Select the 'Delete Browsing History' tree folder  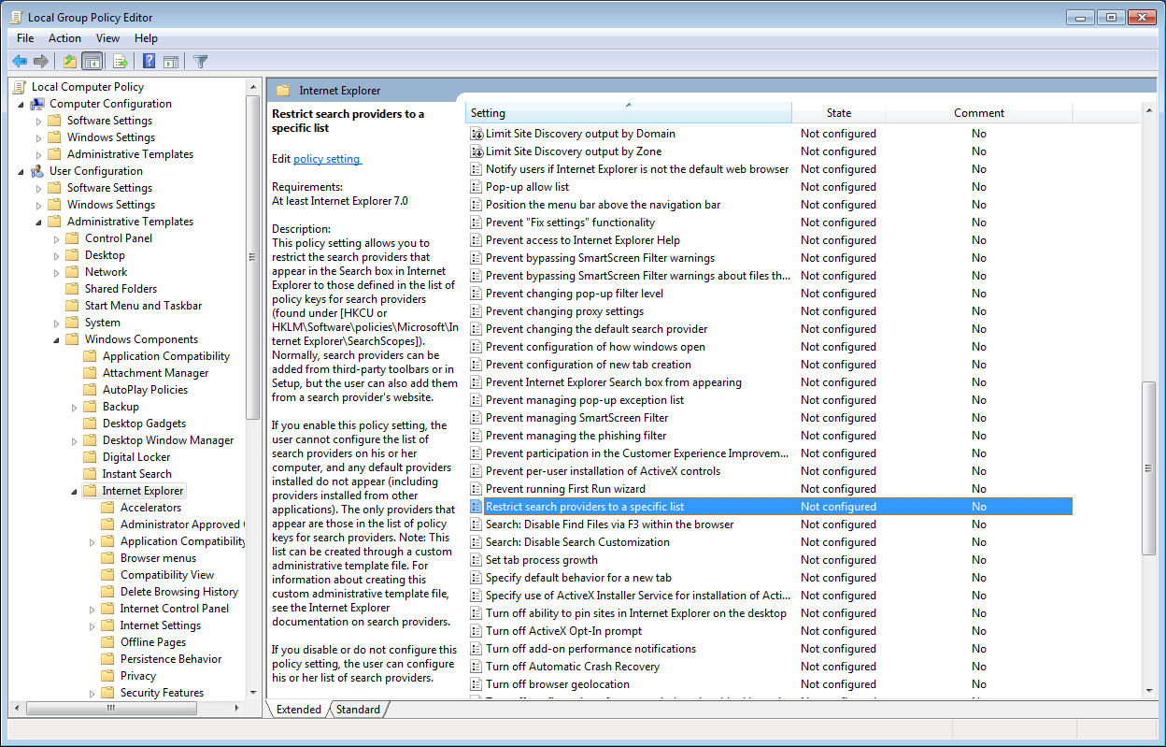[x=179, y=592]
